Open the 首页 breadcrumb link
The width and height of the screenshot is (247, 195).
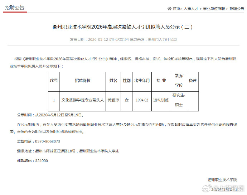[x=176, y=9]
